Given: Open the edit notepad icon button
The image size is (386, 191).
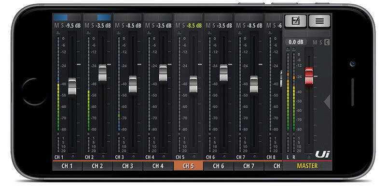Looking at the screenshot, I should coord(295,21).
